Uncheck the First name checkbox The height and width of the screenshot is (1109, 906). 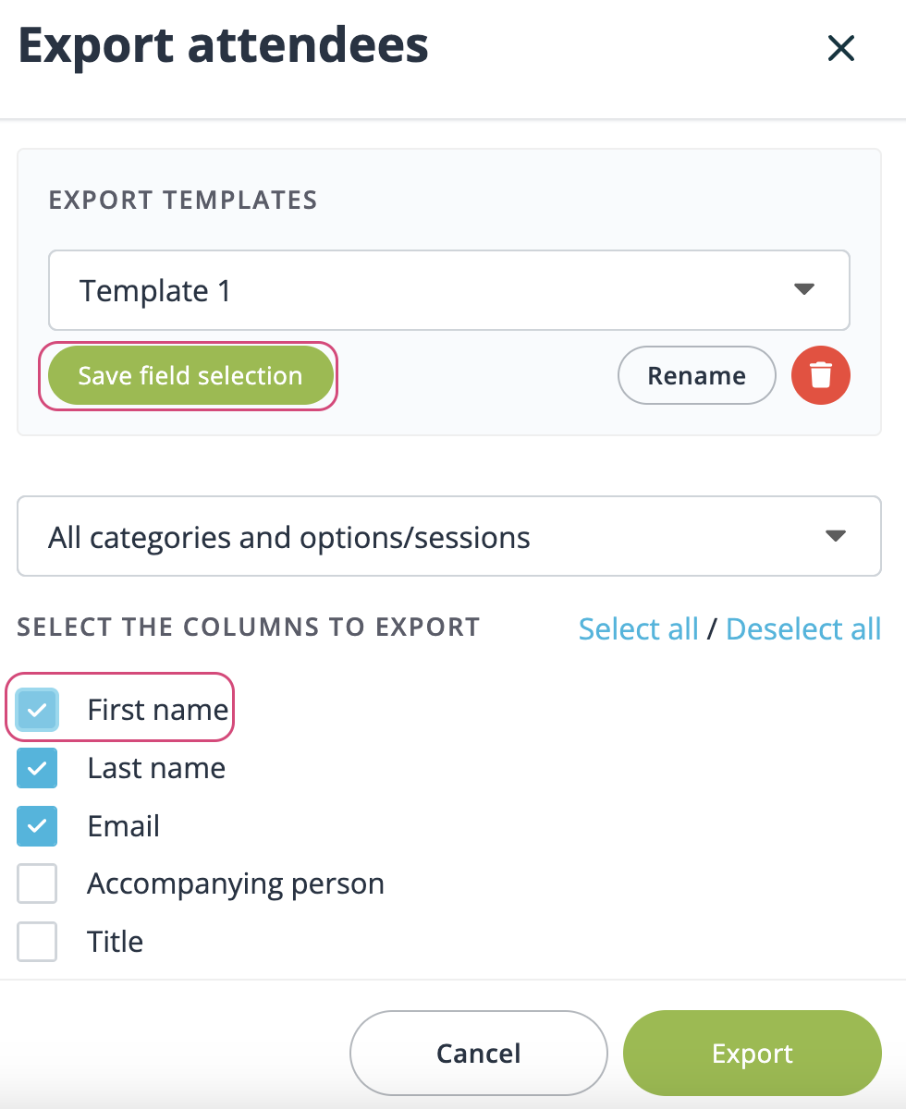(37, 710)
